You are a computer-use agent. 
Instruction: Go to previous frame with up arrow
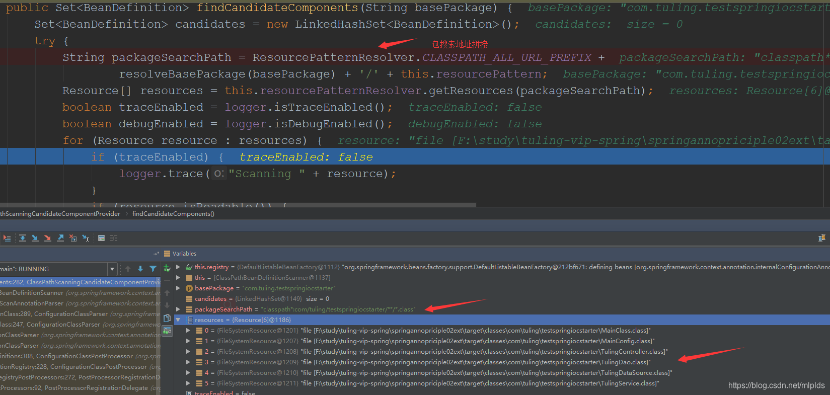coord(128,269)
